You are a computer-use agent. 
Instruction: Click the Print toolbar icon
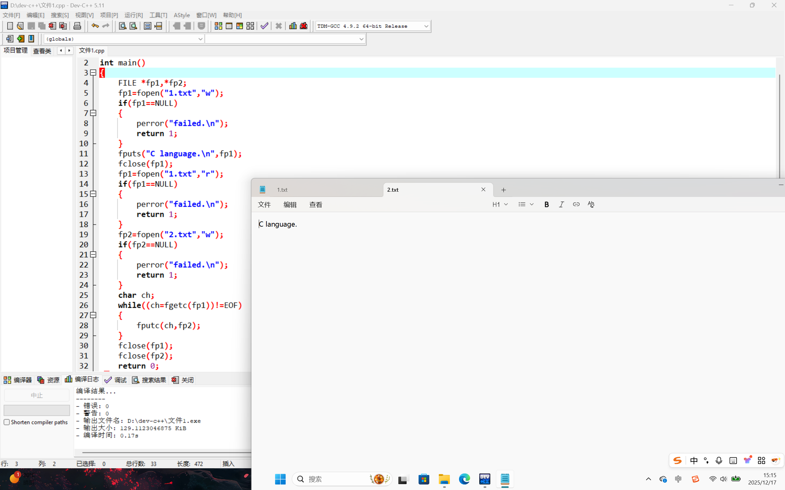[x=77, y=26]
